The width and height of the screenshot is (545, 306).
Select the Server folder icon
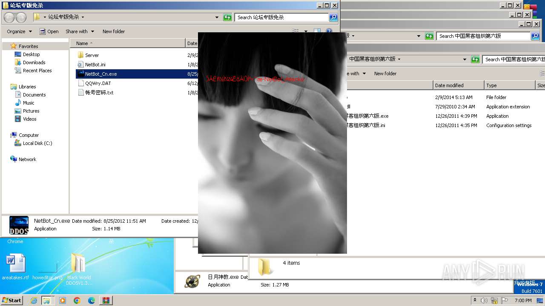click(81, 55)
